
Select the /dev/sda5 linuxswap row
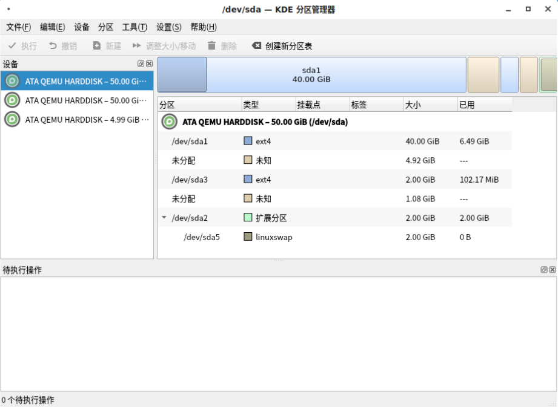[x=335, y=237]
